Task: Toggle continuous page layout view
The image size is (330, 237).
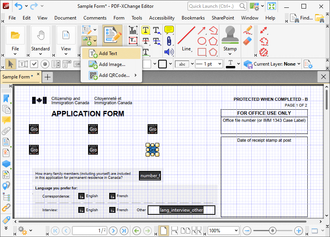Action: 175,231
